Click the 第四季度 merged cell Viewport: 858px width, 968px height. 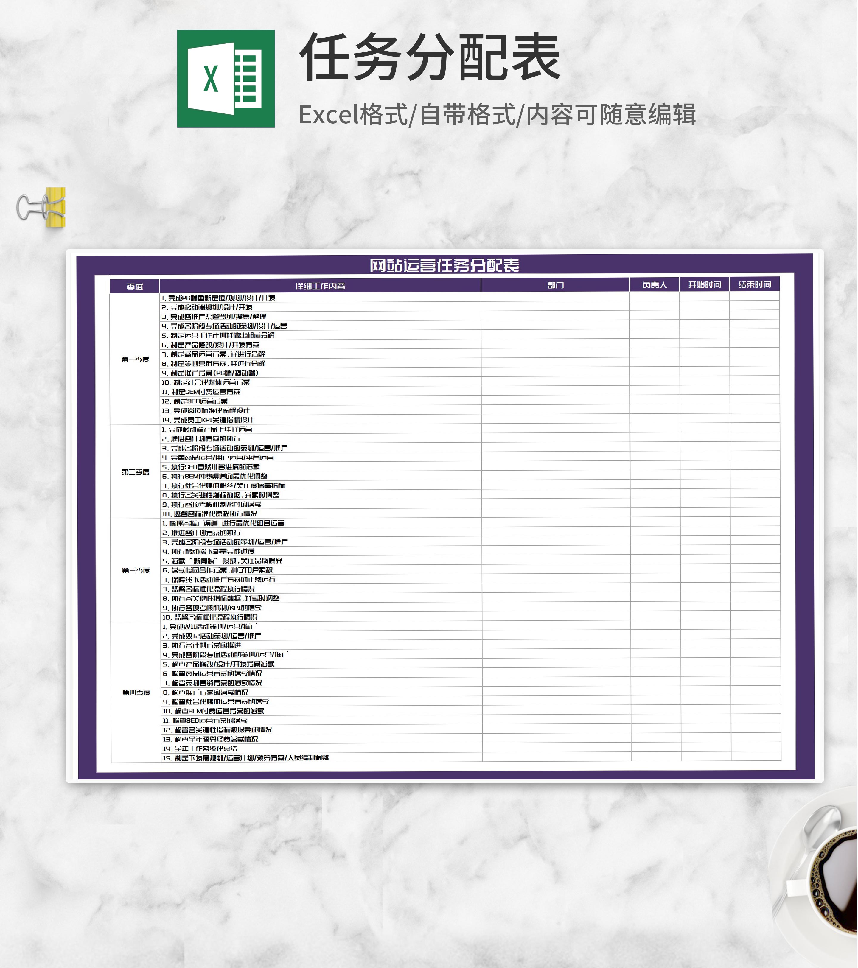click(x=136, y=692)
